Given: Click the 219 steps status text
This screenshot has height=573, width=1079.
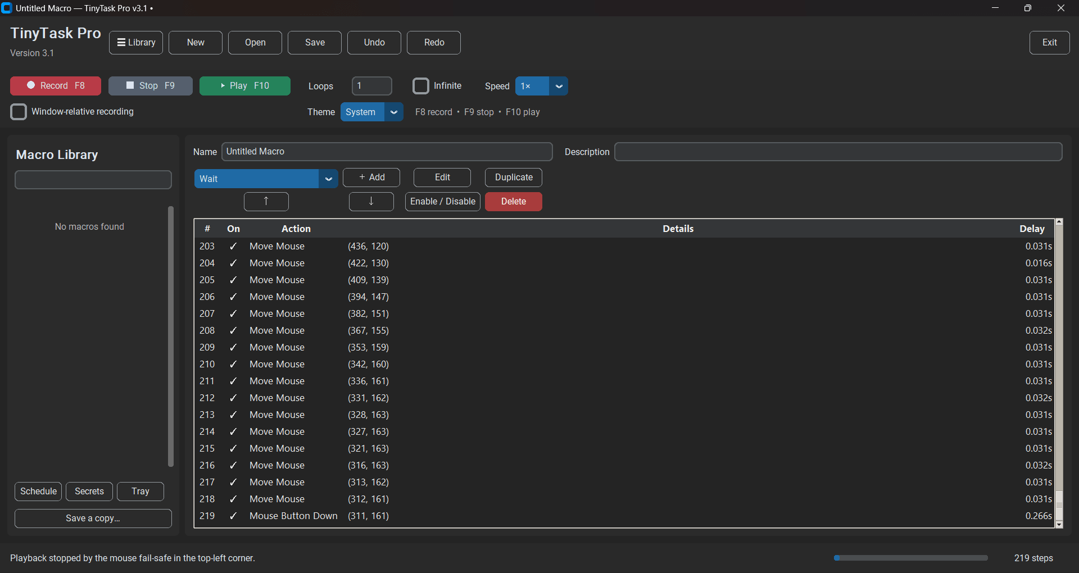Looking at the screenshot, I should pyautogui.click(x=1033, y=558).
